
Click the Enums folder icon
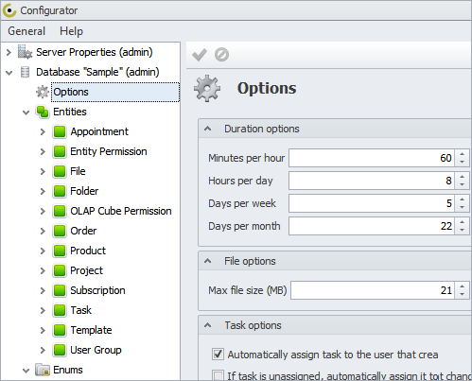coord(43,370)
